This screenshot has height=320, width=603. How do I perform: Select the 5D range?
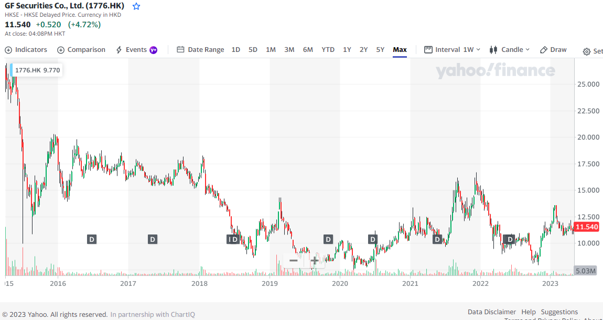[253, 50]
